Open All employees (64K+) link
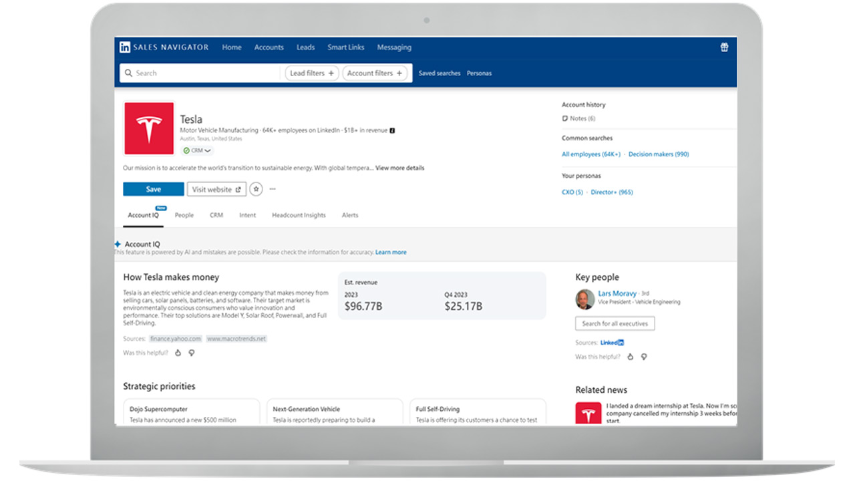 (x=591, y=154)
